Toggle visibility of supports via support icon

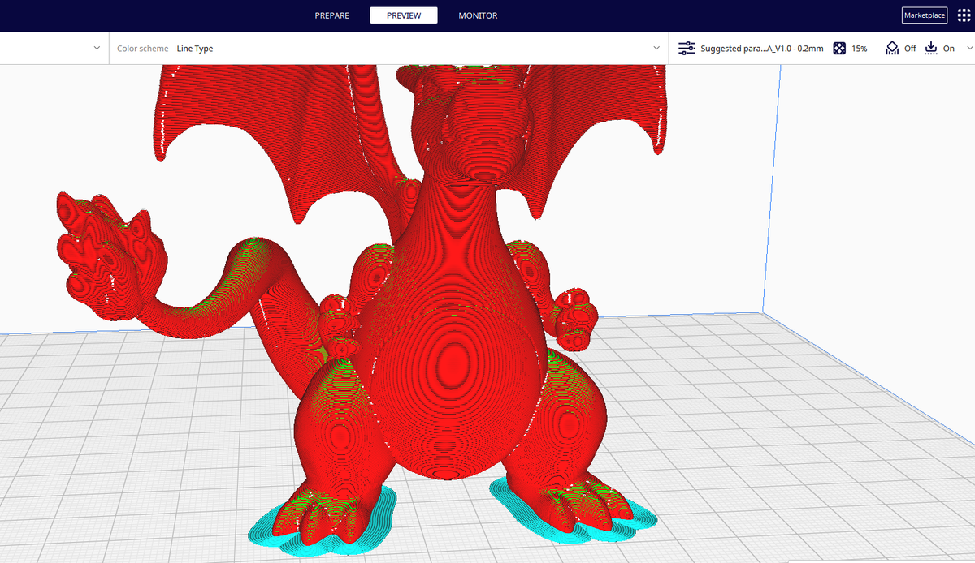[x=891, y=48]
